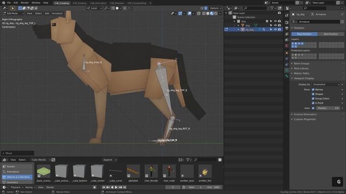This screenshot has height=194, width=346.
Task: Select the char_female asset thumbnail
Action: coord(151,171)
